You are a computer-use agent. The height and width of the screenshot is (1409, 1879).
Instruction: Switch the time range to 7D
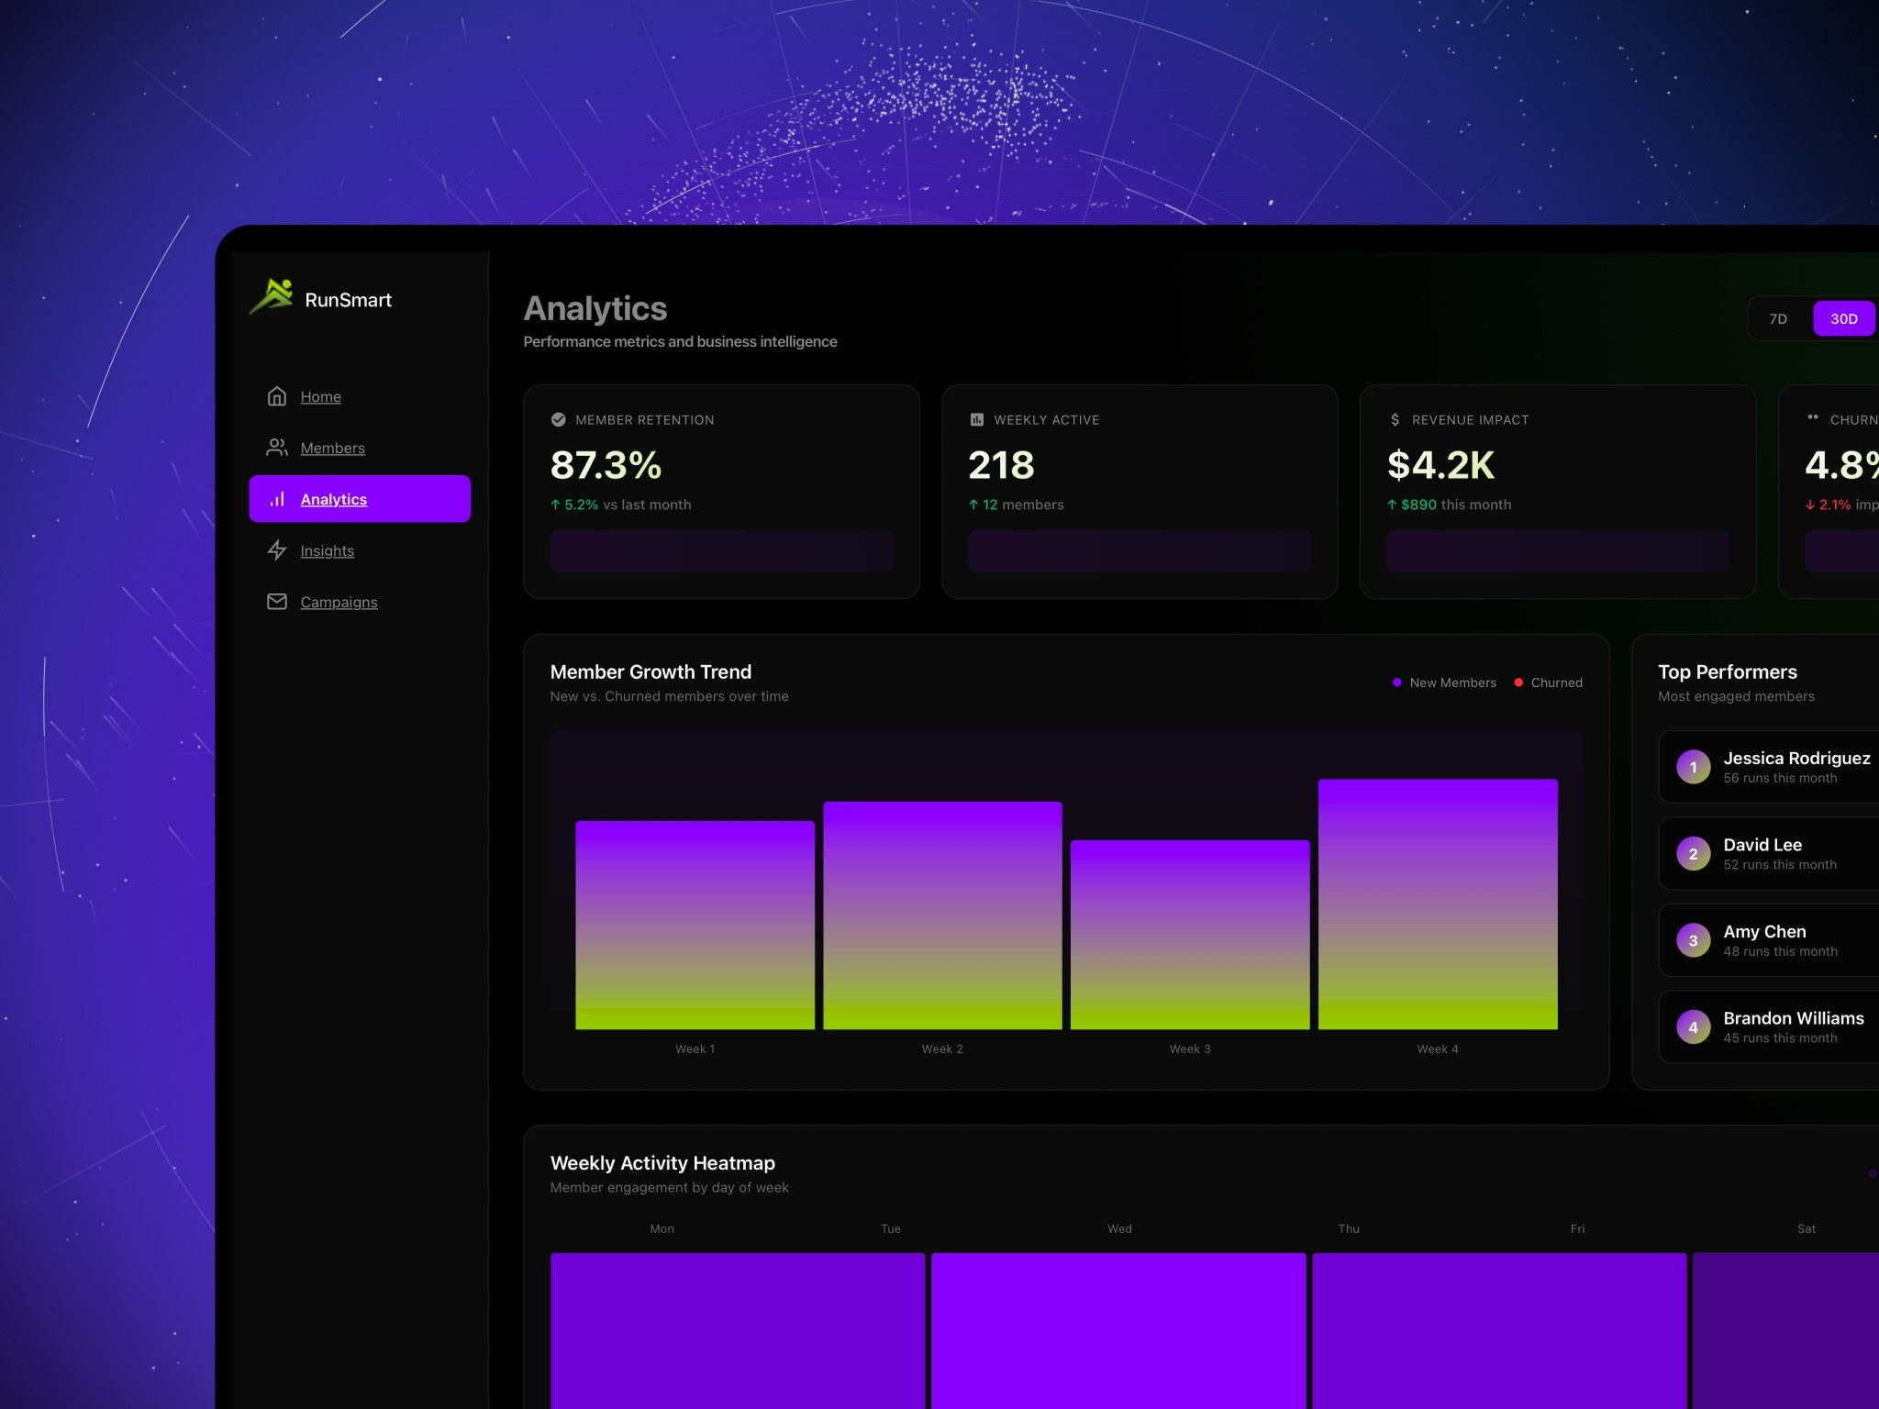1777,318
